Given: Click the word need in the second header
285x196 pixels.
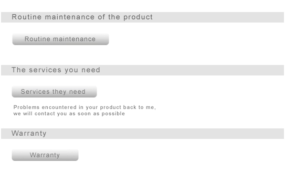Looking at the screenshot, I should coord(91,70).
